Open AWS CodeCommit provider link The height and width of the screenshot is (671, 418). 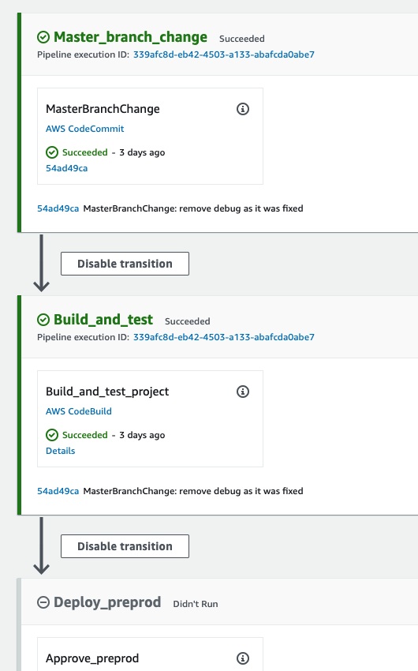click(x=84, y=129)
